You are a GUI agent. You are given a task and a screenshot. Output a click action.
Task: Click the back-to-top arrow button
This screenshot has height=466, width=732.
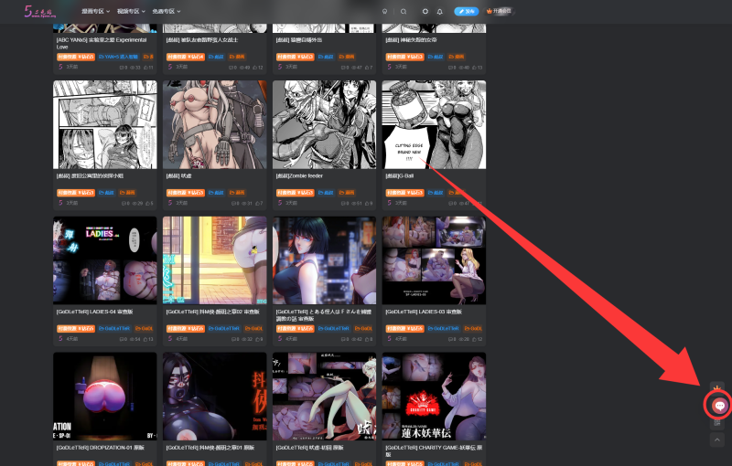(717, 440)
